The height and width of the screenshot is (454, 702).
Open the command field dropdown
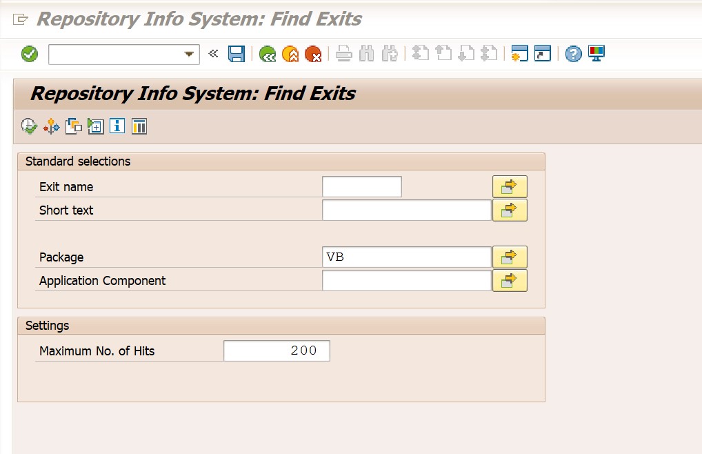click(189, 55)
